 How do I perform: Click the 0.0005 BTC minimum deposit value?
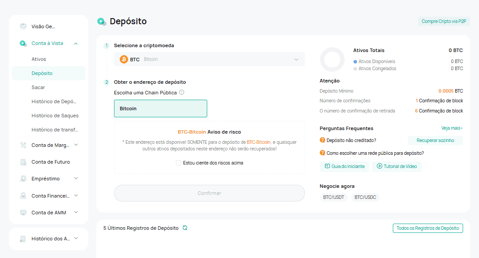coord(451,91)
